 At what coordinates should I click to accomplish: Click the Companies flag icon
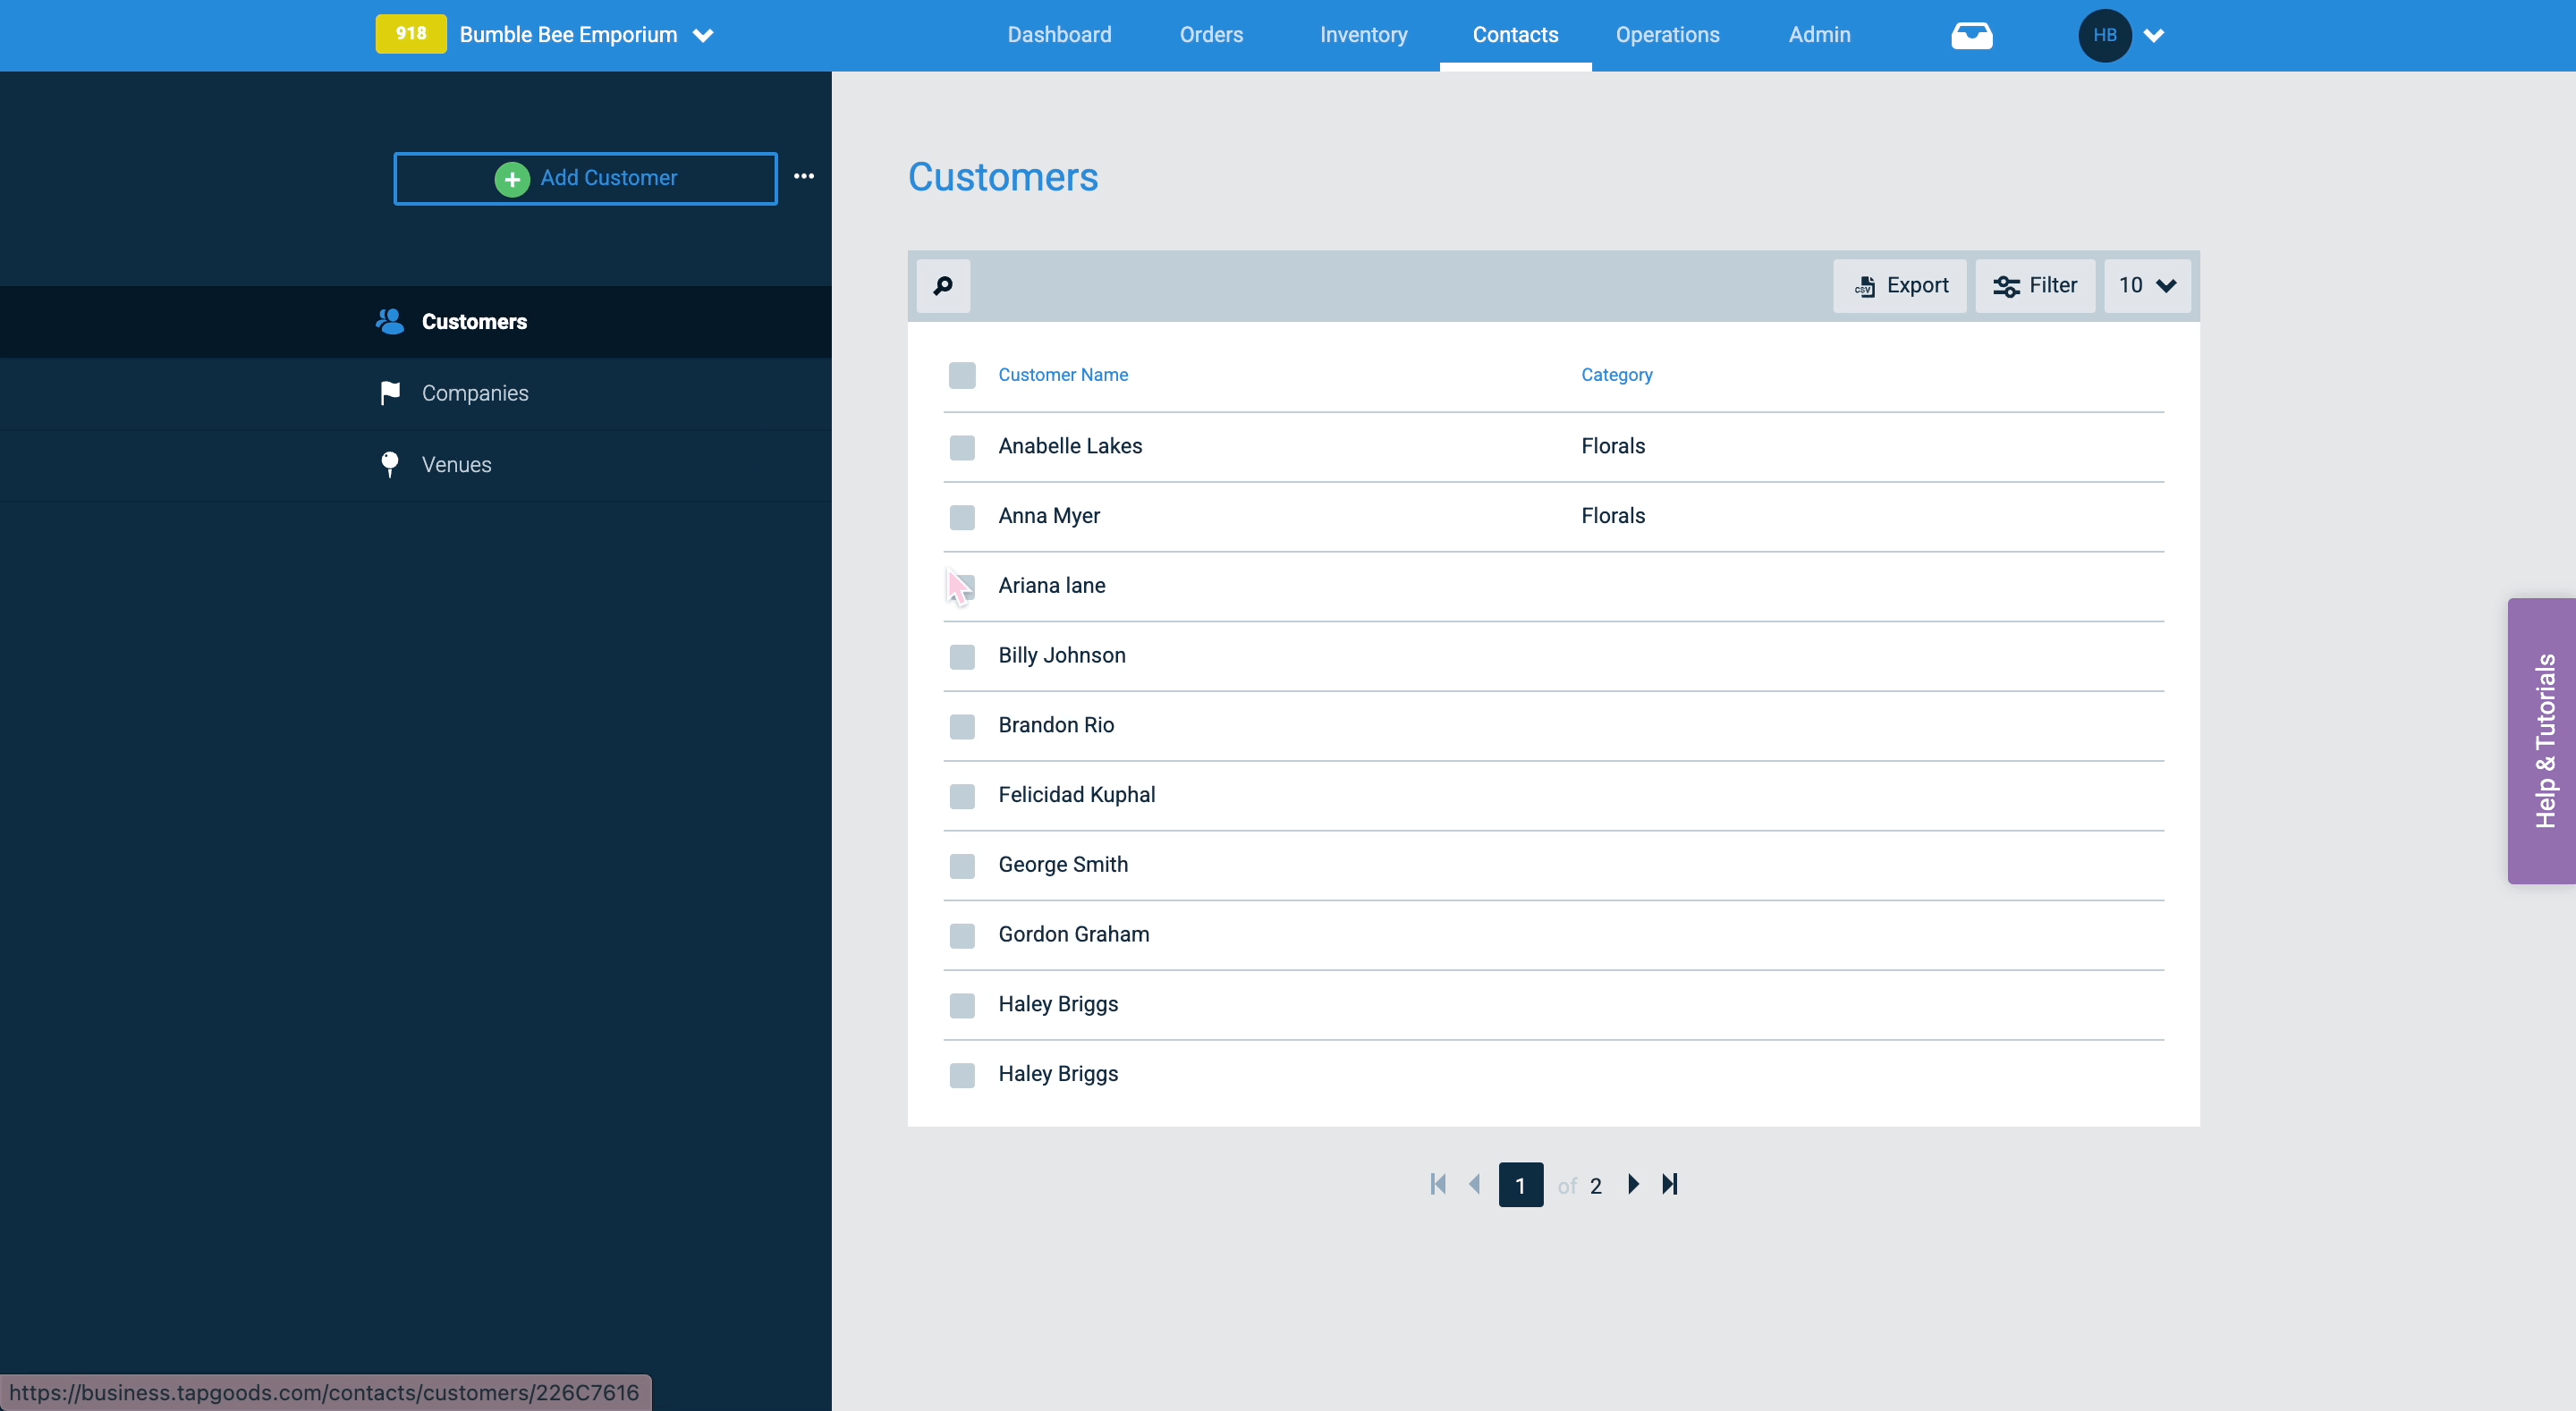coord(390,393)
